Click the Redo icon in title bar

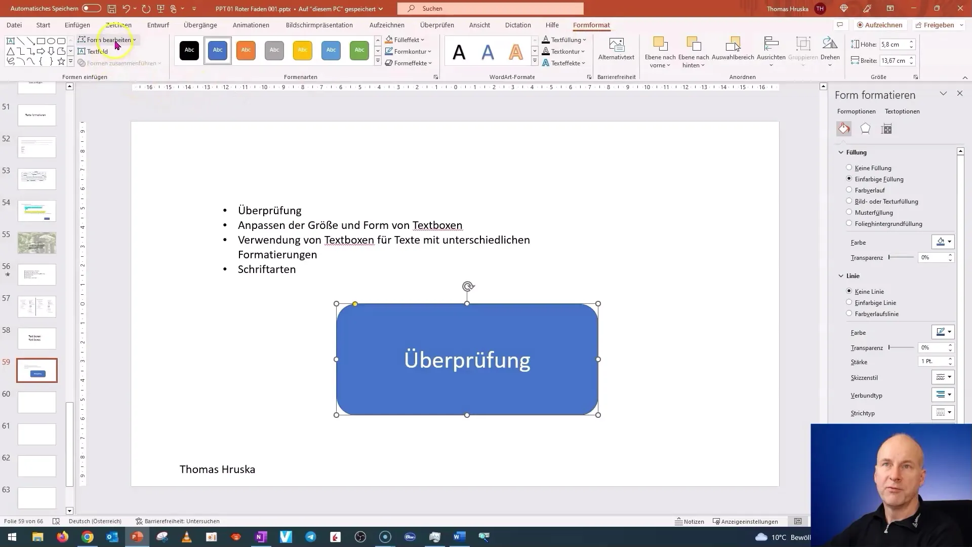146,9
